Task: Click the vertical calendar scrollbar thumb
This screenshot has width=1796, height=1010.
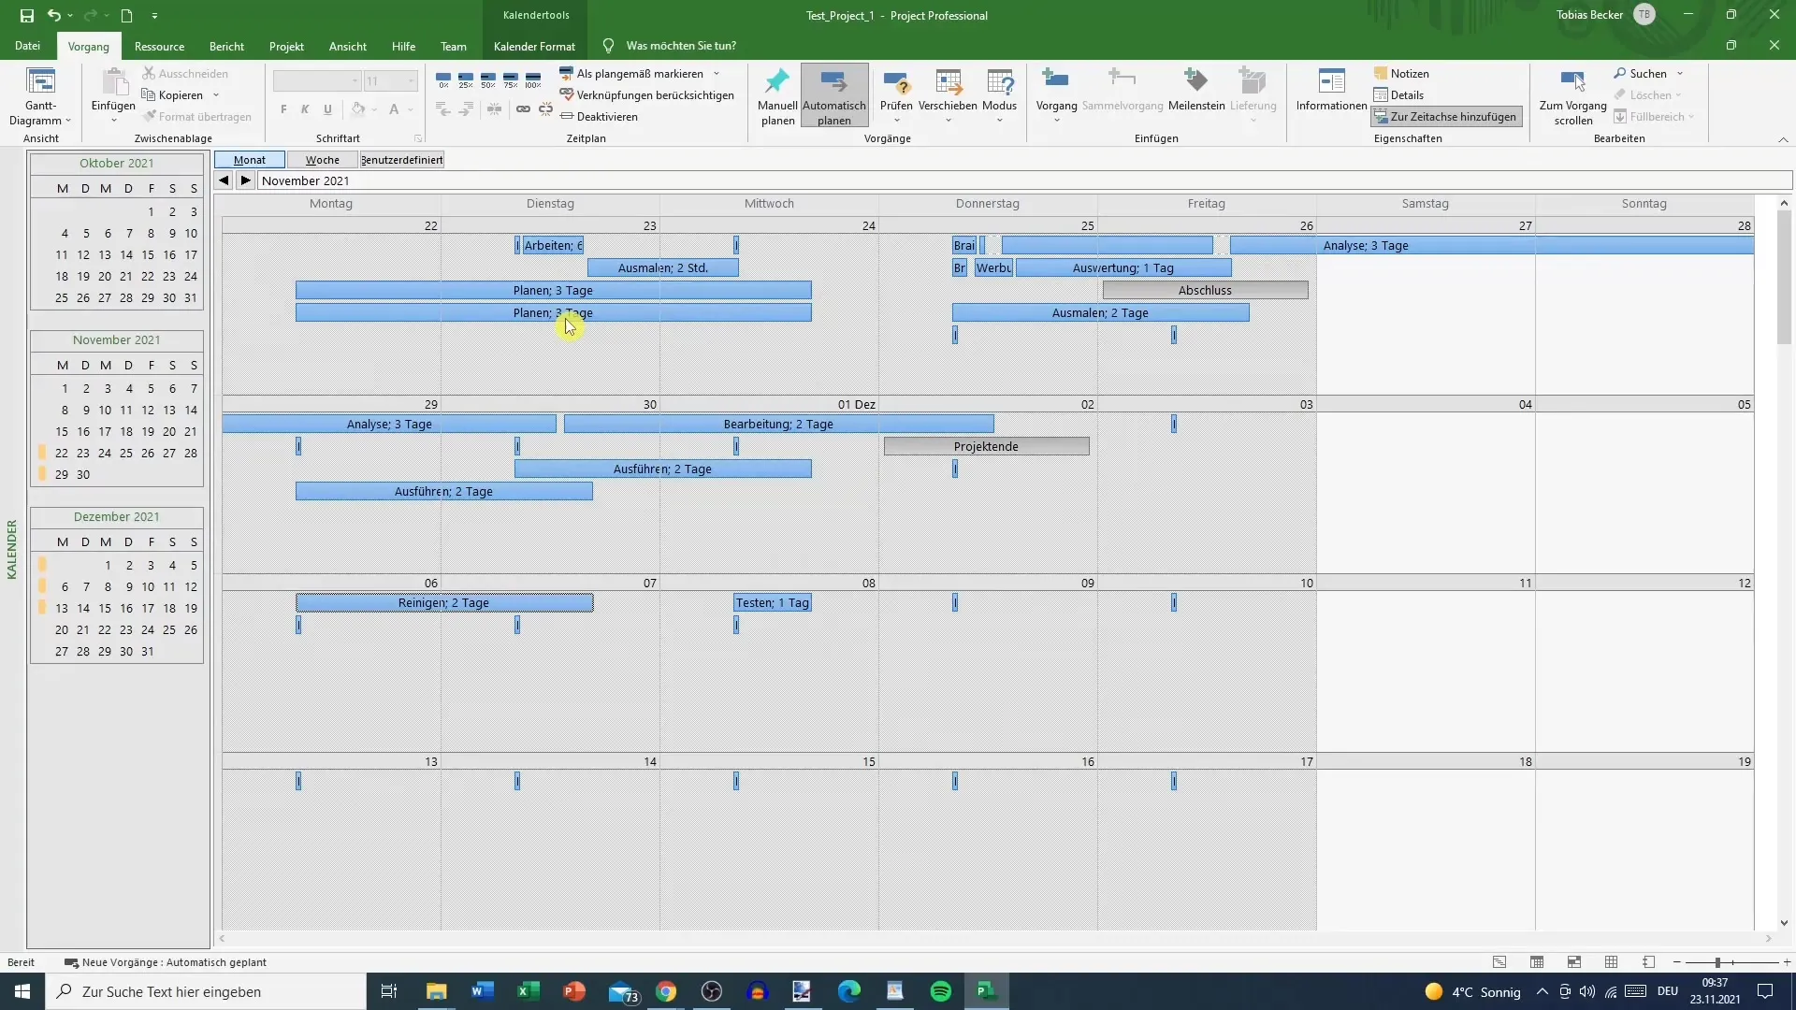Action: coord(1784,277)
